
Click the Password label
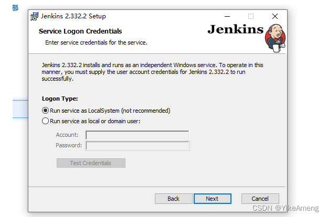69,145
